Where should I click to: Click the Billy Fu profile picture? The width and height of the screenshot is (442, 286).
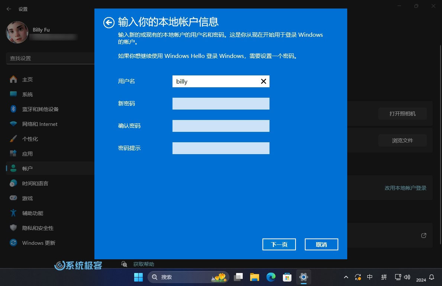click(17, 32)
